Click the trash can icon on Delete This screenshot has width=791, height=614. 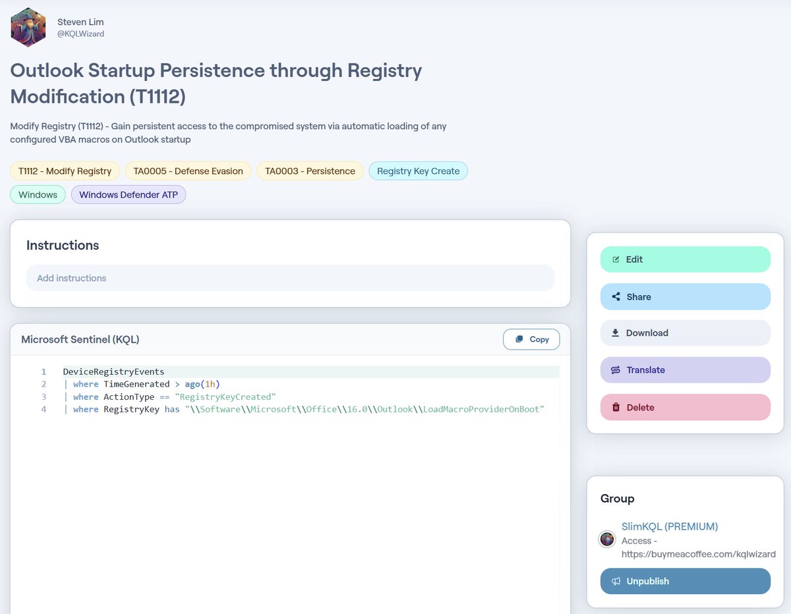[616, 407]
